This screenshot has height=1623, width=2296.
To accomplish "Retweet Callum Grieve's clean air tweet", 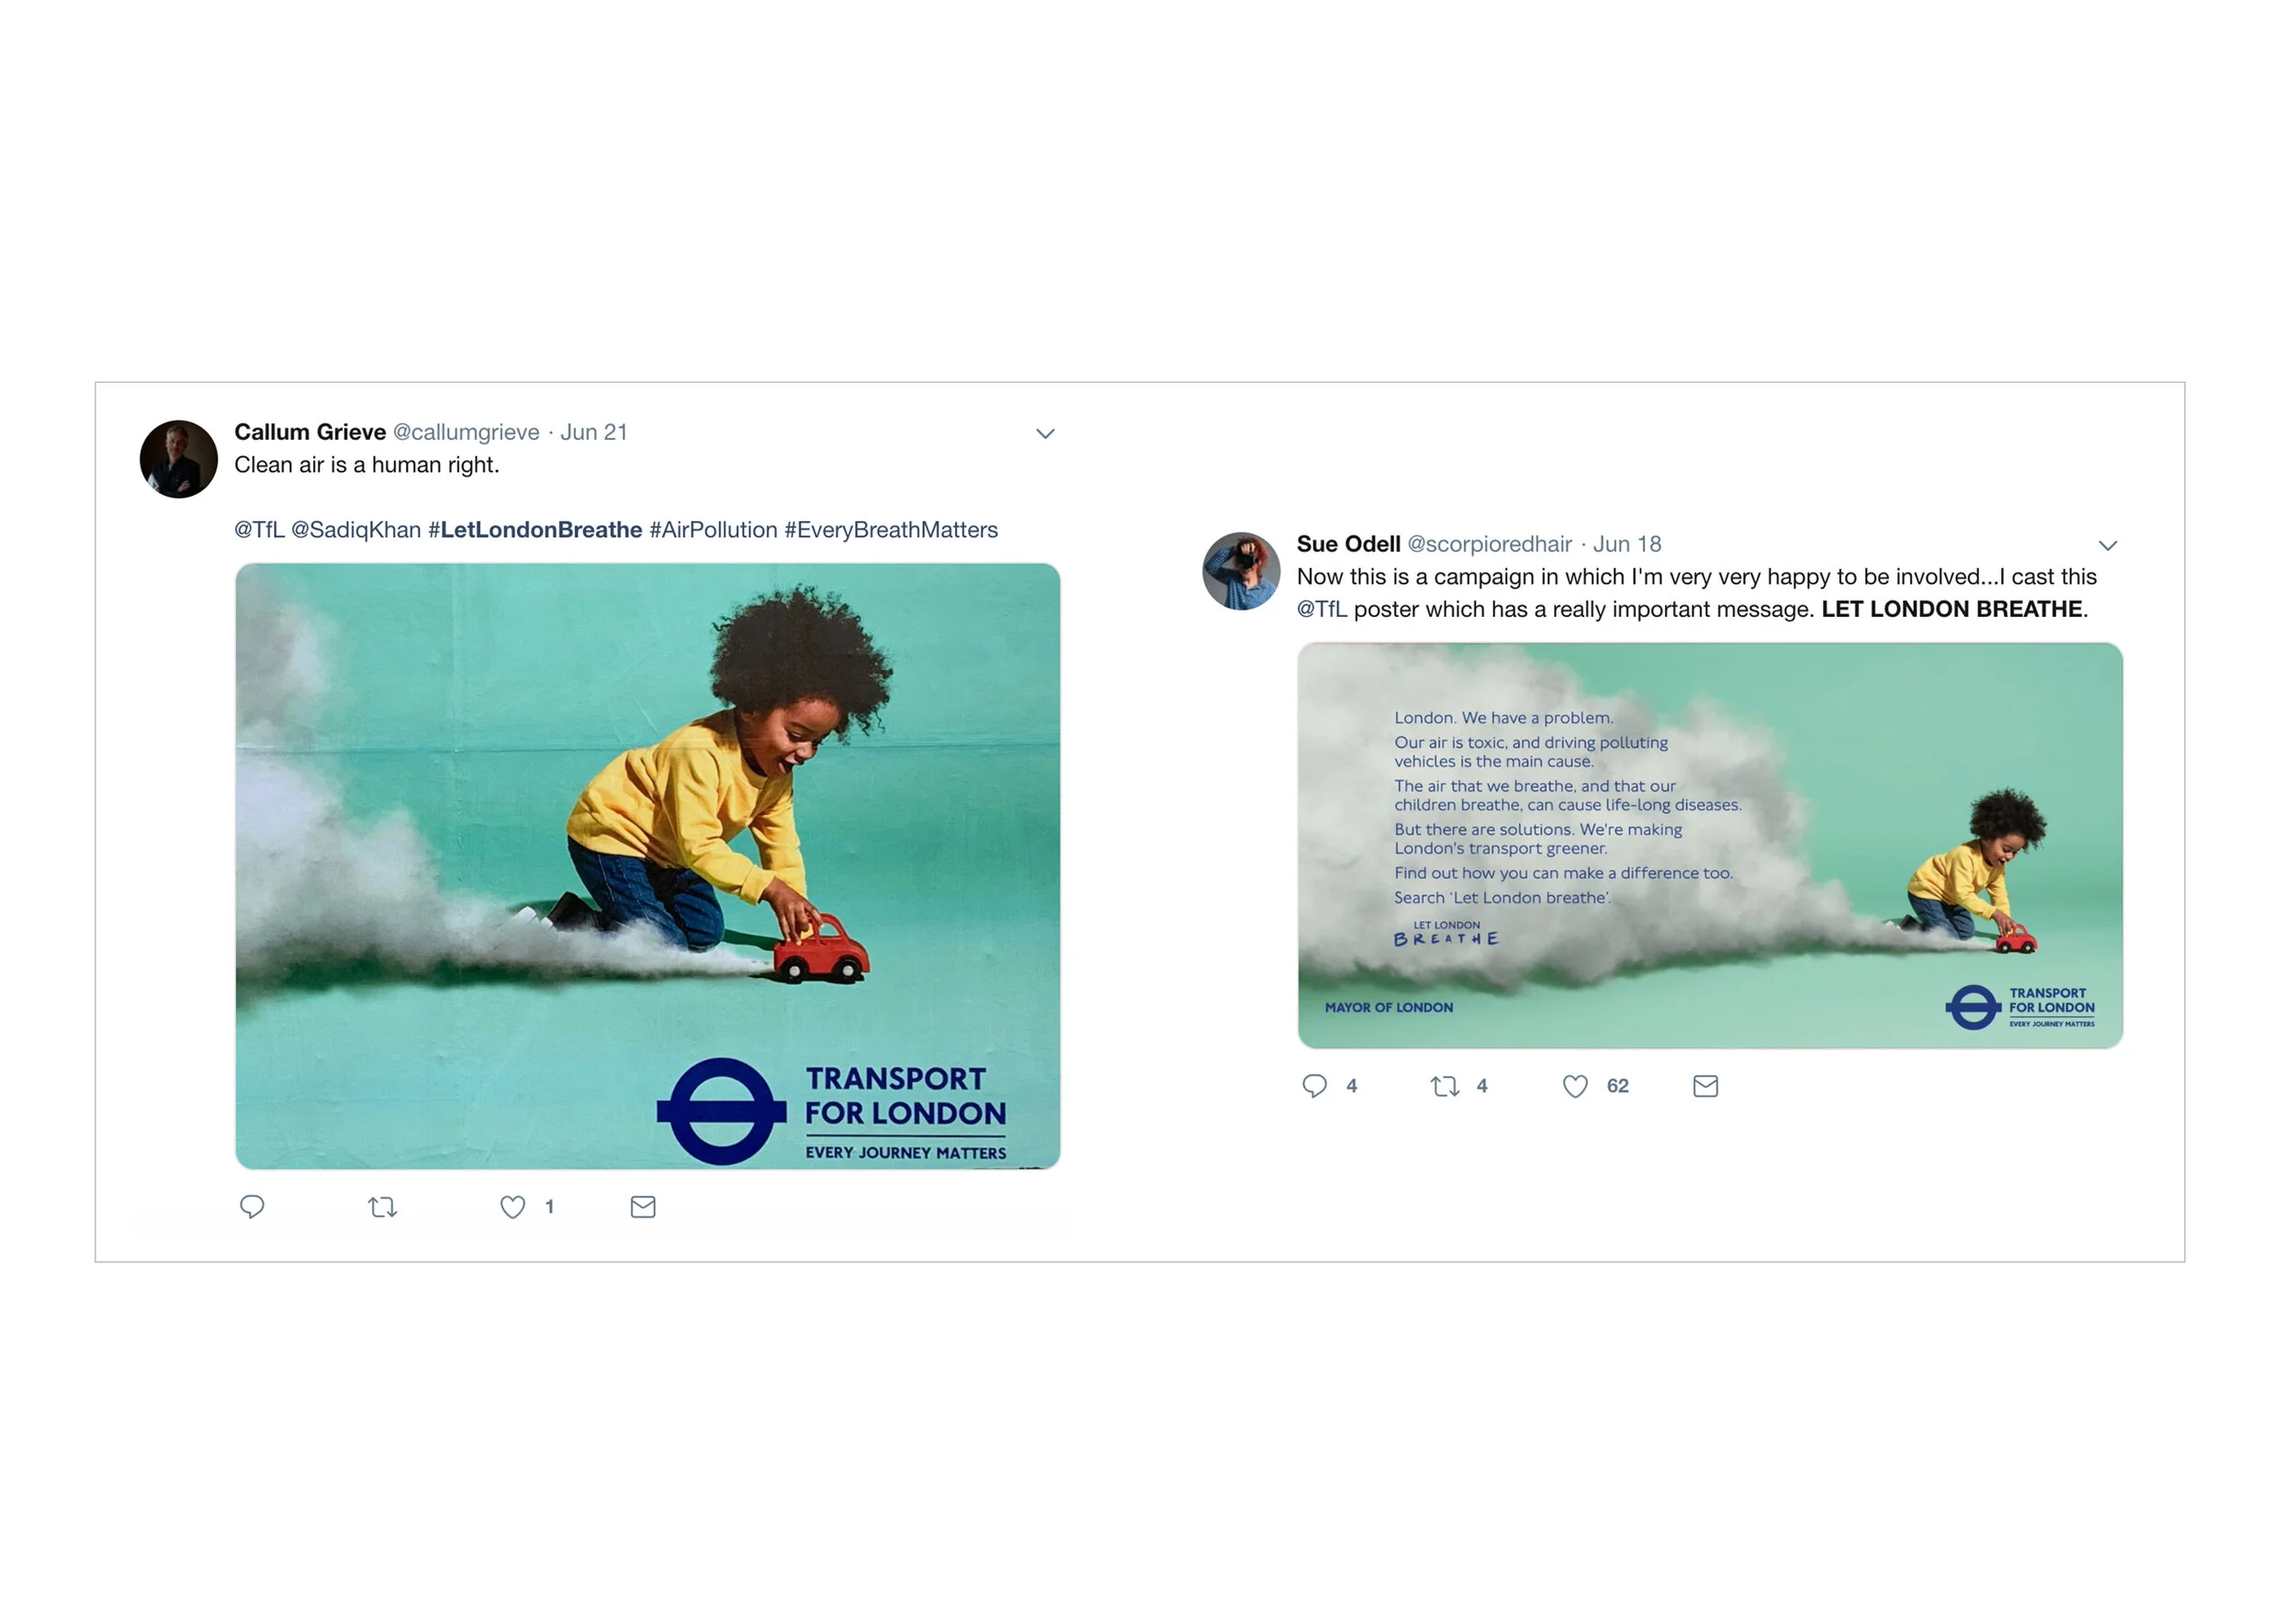I will [x=382, y=1207].
